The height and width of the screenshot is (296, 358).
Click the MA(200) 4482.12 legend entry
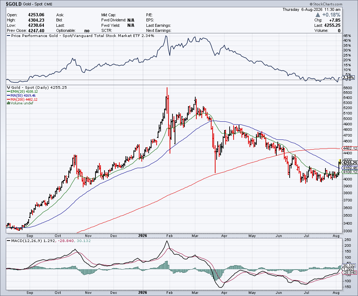(22, 99)
